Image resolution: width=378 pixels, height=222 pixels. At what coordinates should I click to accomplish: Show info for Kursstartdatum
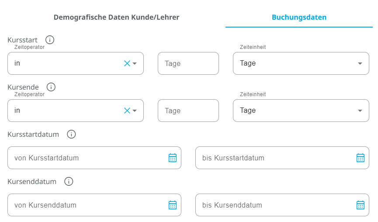[71, 134]
